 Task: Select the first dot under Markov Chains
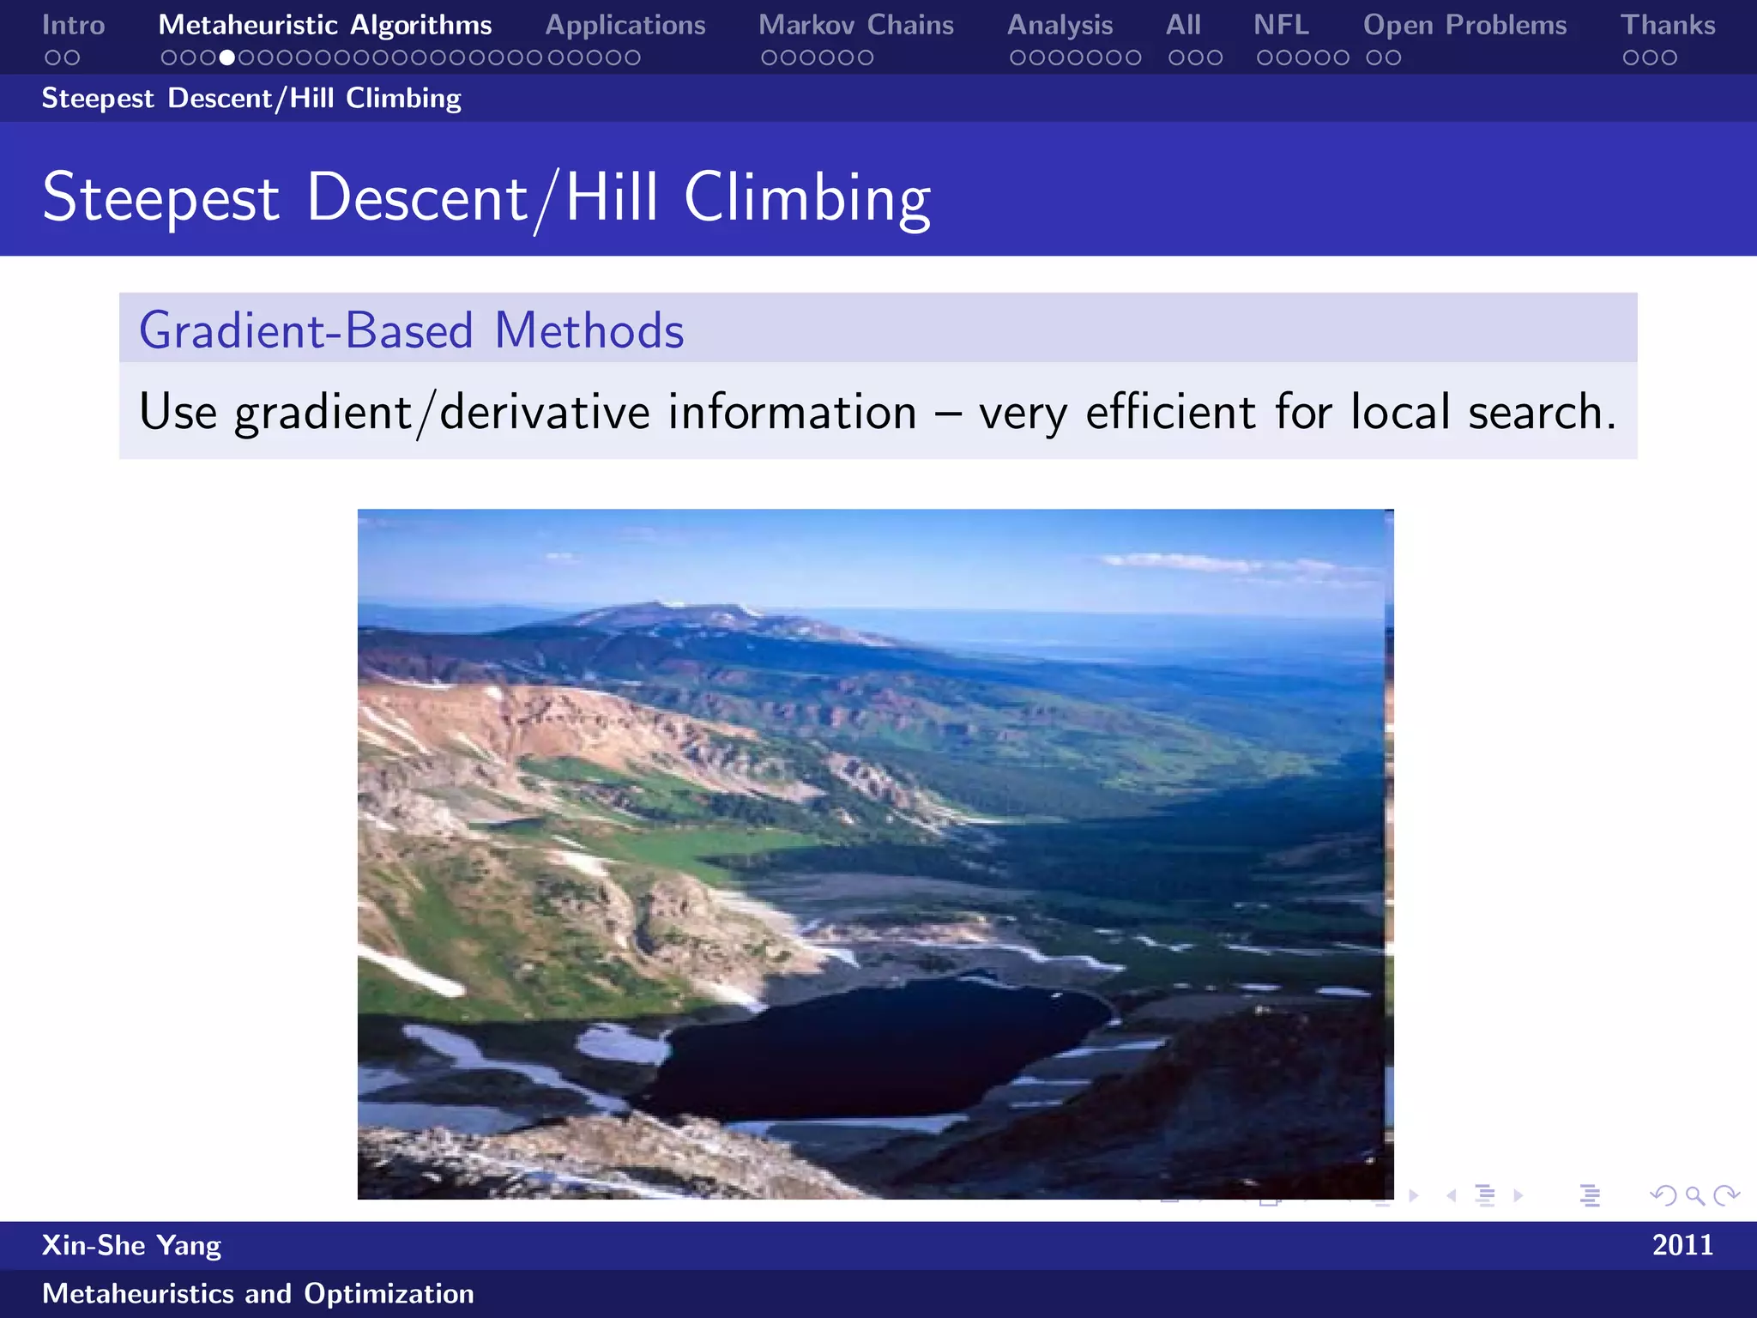(x=769, y=57)
